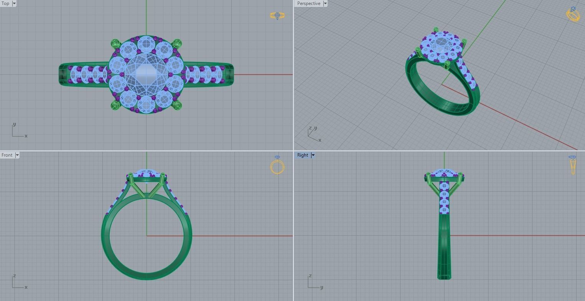Click the ring orientation icon in Front viewport
This screenshot has width=585, height=301.
point(277,165)
